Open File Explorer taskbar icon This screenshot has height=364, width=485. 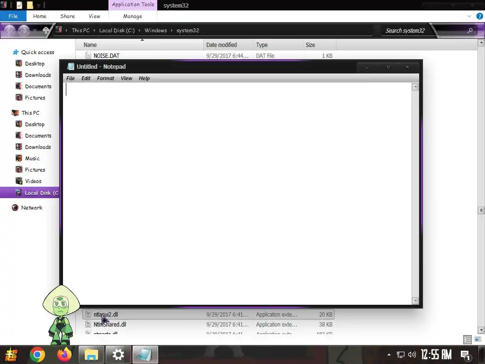click(x=91, y=355)
